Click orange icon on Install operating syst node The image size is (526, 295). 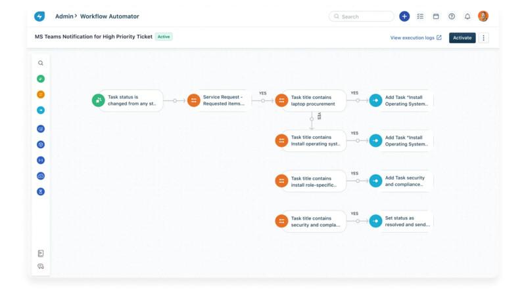[281, 140]
